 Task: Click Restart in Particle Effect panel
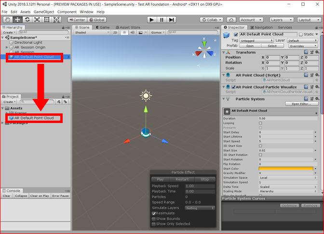[182, 179]
